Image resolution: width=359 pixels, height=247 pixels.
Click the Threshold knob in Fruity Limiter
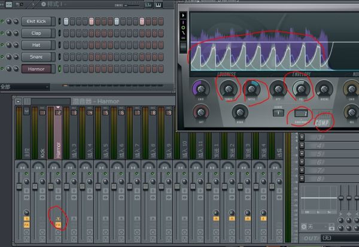pyautogui.click(x=229, y=89)
